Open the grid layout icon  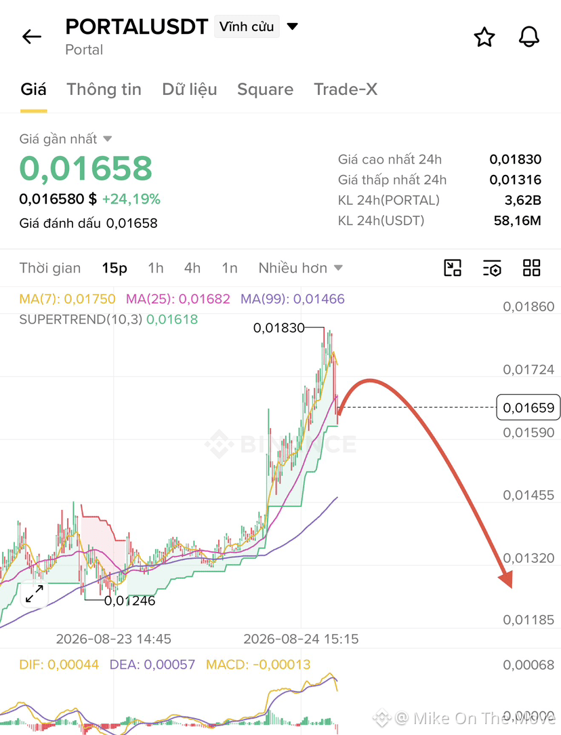(x=531, y=268)
